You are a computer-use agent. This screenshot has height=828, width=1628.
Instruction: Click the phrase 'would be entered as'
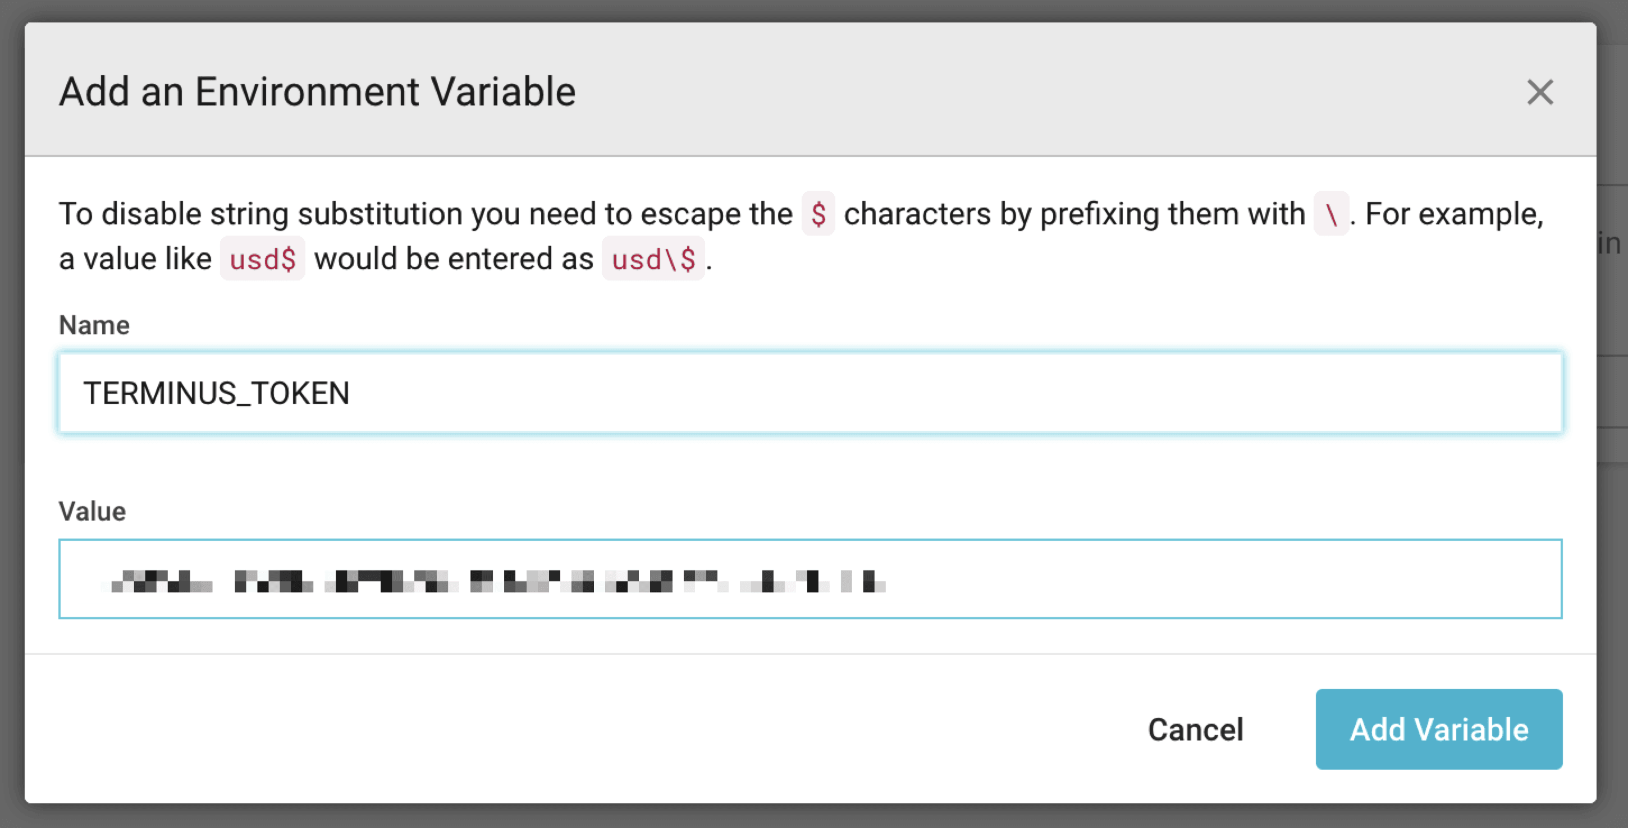[x=454, y=259]
